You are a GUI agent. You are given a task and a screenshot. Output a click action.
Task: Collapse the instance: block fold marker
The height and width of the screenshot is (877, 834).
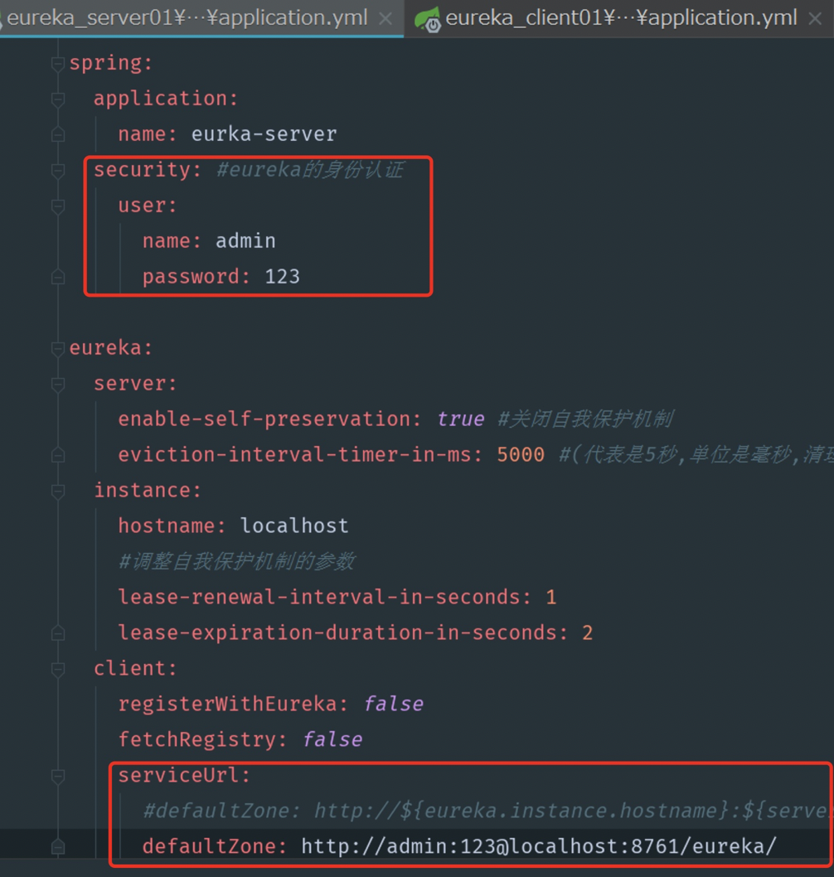click(x=57, y=491)
